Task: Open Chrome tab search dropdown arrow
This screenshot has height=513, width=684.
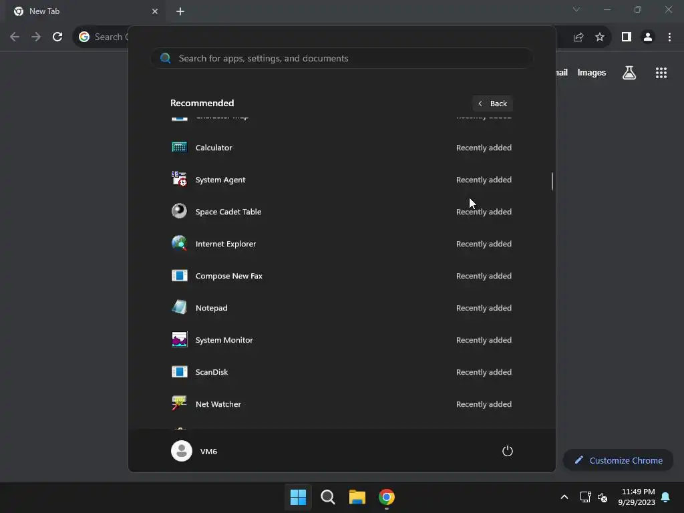Action: click(576, 9)
